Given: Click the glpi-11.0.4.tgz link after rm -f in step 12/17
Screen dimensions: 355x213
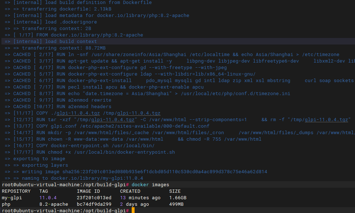Looking at the screenshot, I should [326, 120].
